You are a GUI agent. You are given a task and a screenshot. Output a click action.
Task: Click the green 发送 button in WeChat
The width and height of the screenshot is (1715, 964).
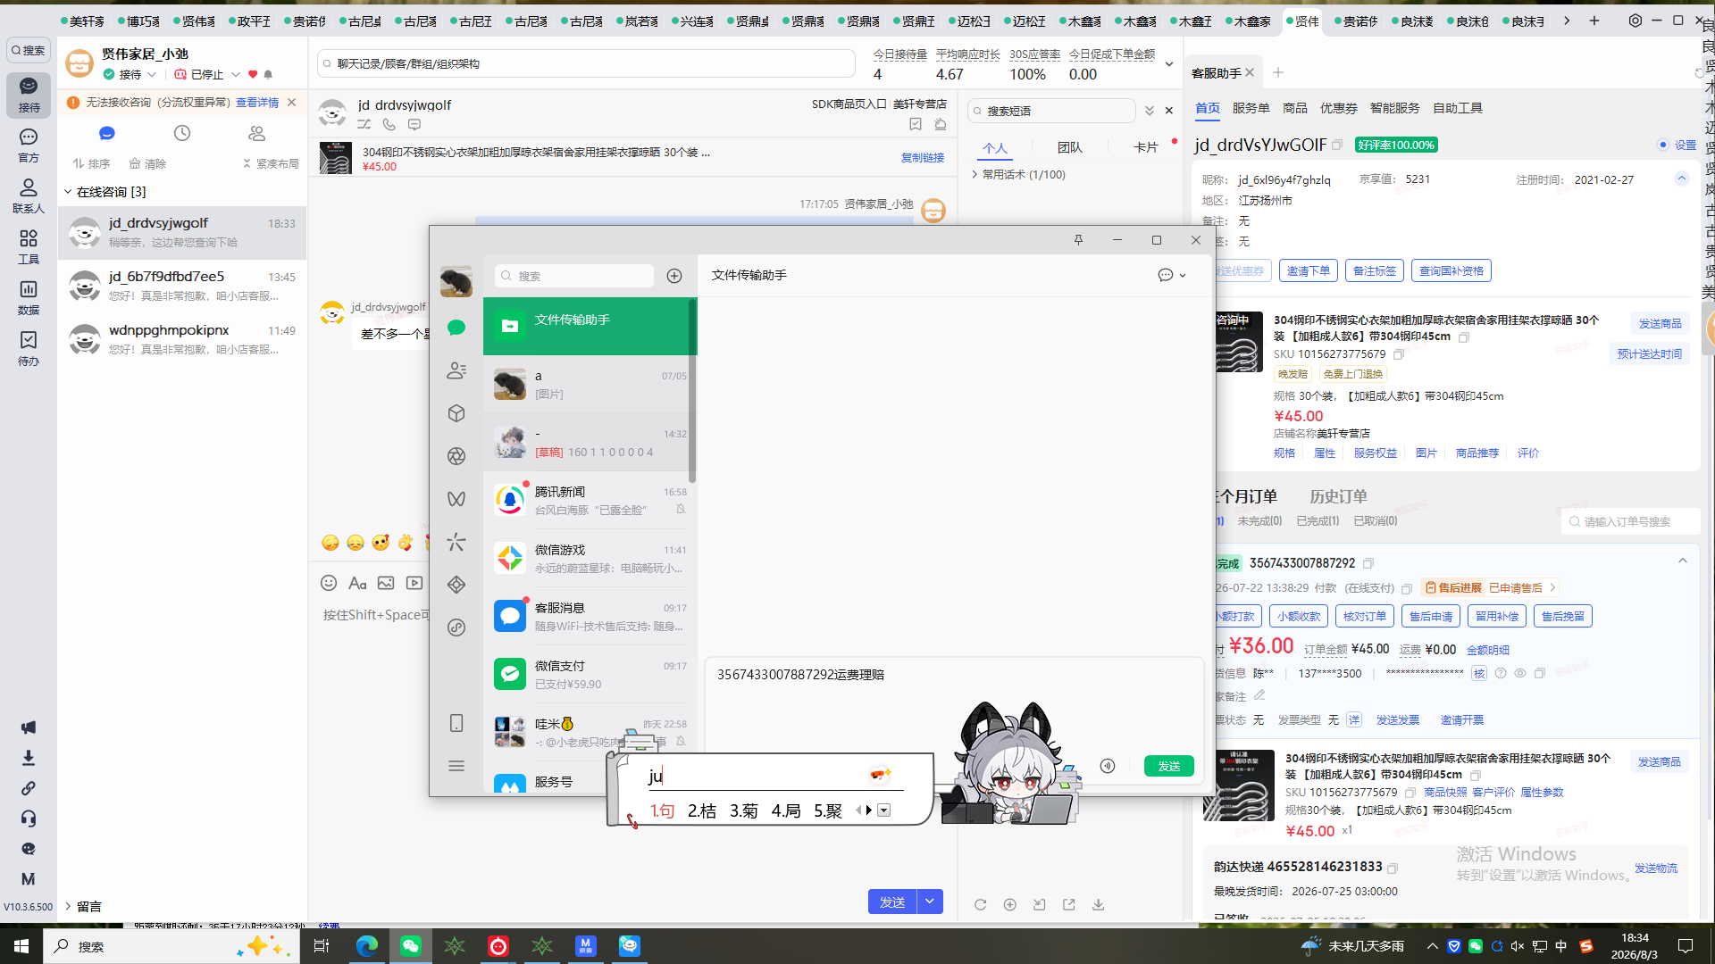click(x=1169, y=766)
